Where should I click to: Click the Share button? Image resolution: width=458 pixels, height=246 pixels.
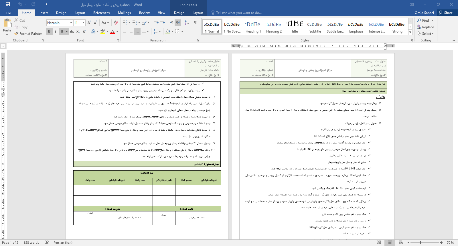click(446, 13)
